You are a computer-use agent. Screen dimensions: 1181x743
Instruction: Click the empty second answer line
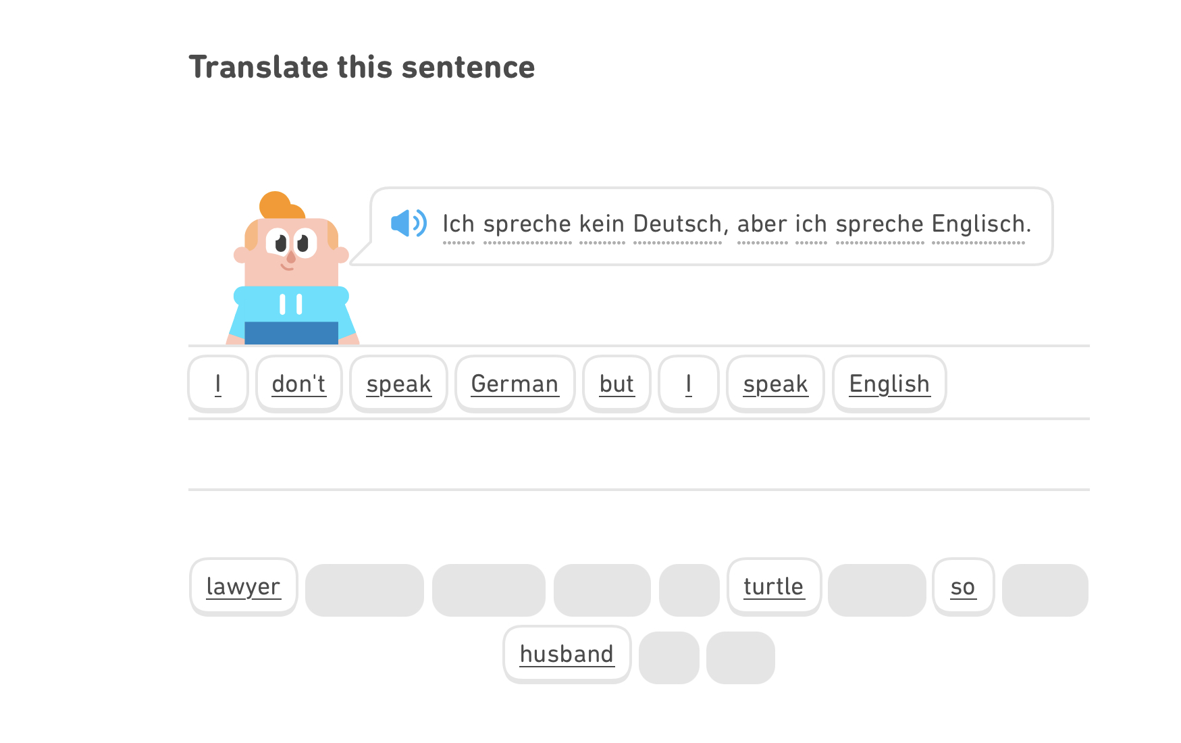(638, 455)
